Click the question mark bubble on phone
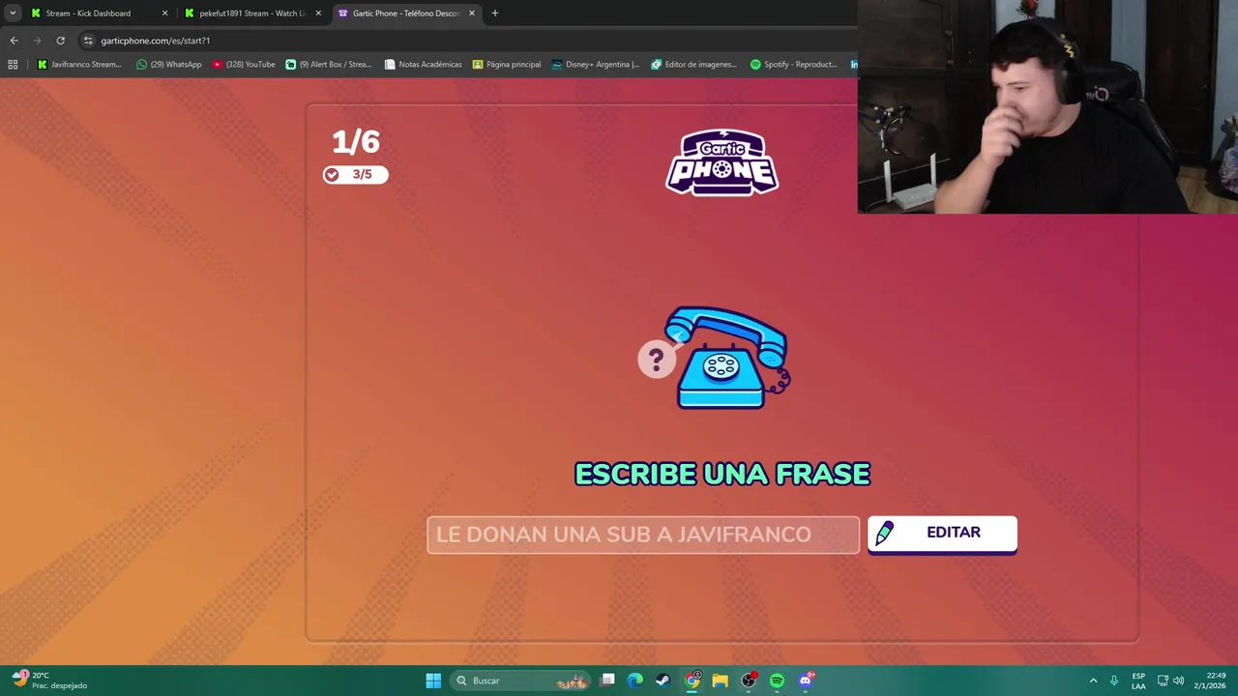The height and width of the screenshot is (696, 1238). (x=656, y=361)
